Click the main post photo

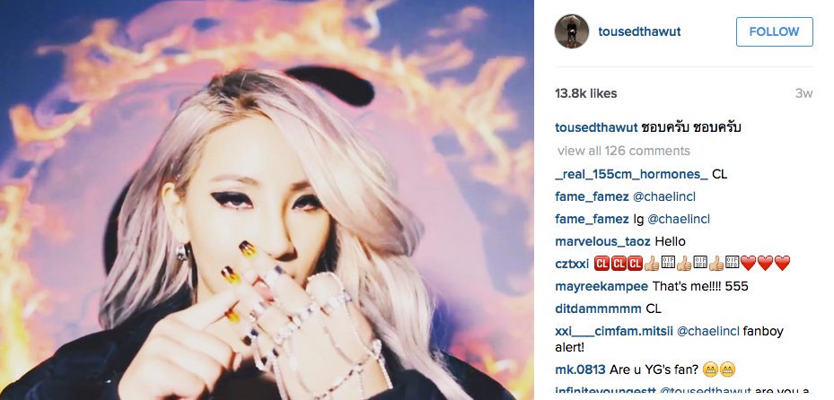pyautogui.click(x=267, y=200)
